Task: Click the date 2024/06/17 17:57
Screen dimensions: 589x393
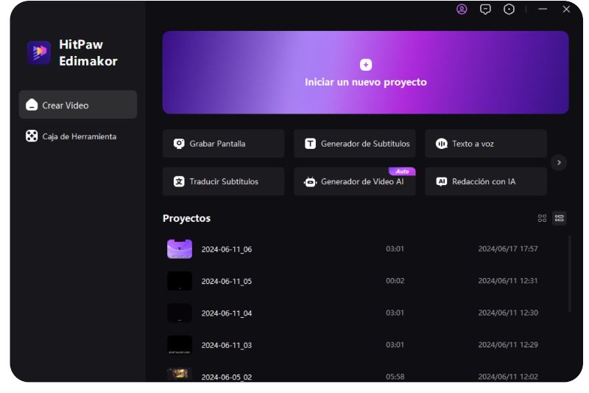Action: (508, 248)
